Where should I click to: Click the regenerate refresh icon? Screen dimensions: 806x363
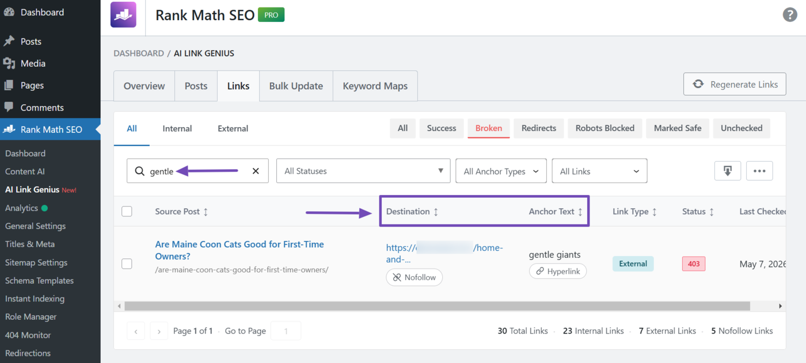(x=698, y=84)
